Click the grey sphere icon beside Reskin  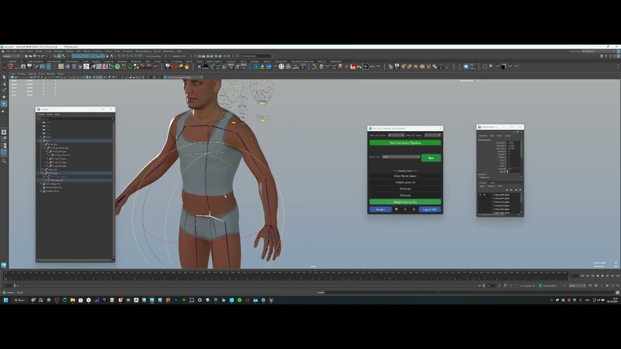click(396, 209)
